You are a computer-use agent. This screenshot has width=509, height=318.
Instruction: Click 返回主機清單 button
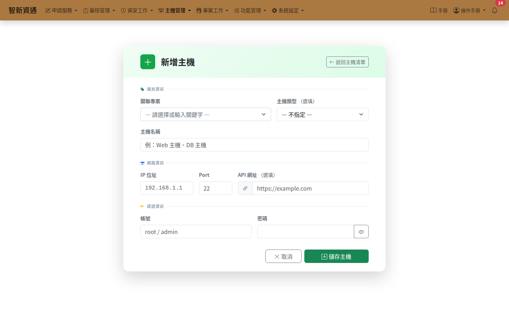point(347,62)
